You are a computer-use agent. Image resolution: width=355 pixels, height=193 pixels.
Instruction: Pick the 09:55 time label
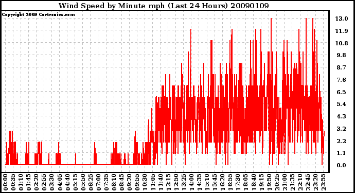(x=137, y=182)
